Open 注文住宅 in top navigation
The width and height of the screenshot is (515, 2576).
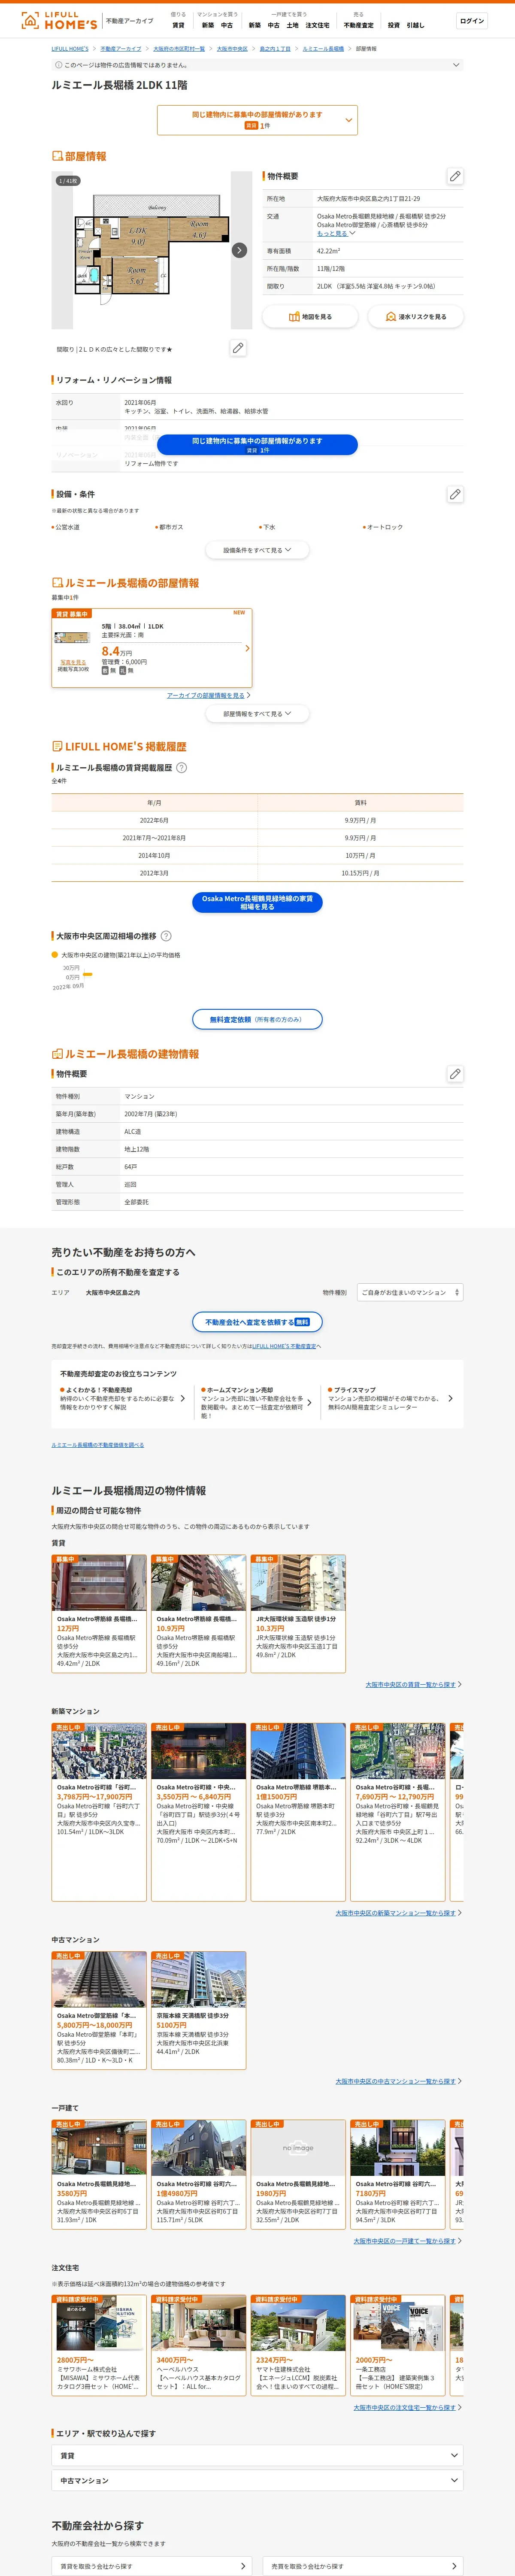[317, 25]
